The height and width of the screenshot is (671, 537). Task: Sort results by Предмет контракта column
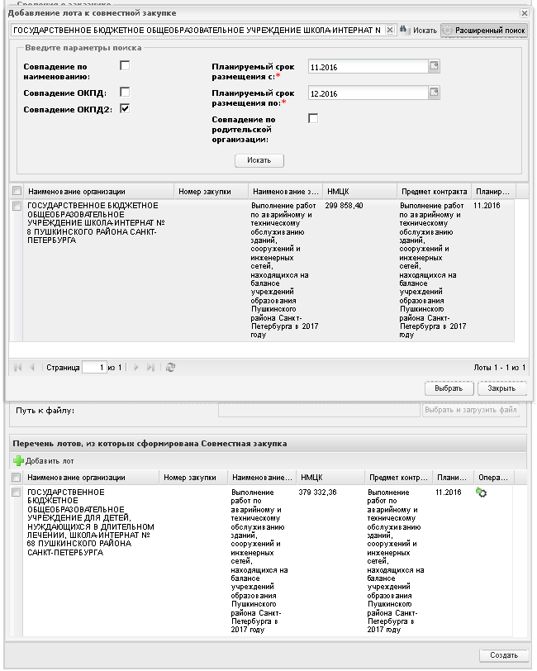(435, 191)
